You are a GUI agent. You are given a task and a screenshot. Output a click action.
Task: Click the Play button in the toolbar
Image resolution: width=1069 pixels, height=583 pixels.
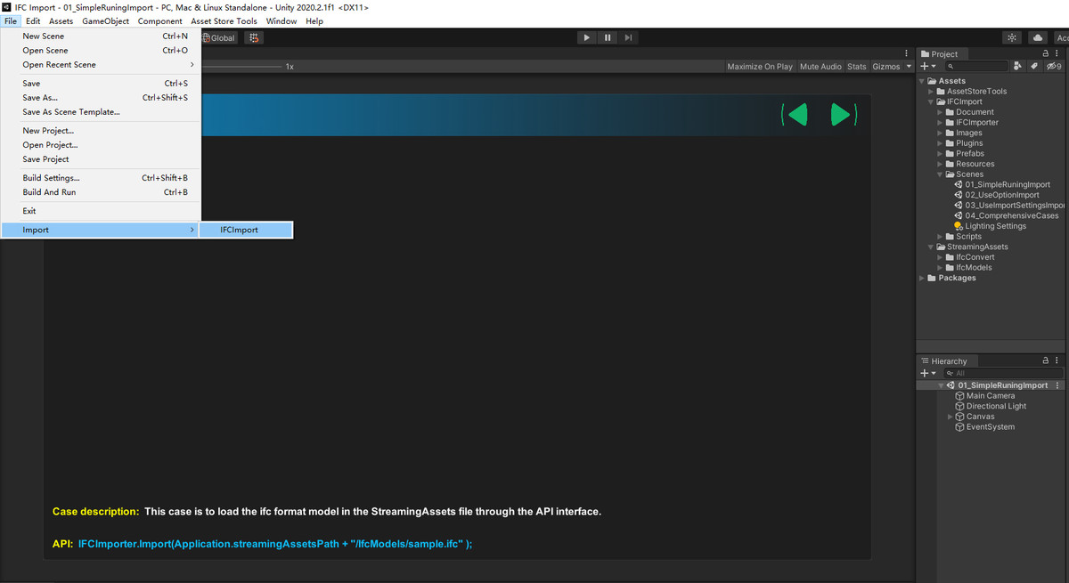586,37
